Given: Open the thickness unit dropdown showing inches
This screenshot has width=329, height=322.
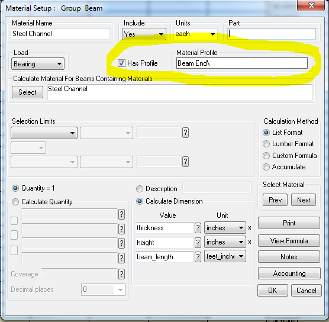Looking at the screenshot, I should coord(225,228).
